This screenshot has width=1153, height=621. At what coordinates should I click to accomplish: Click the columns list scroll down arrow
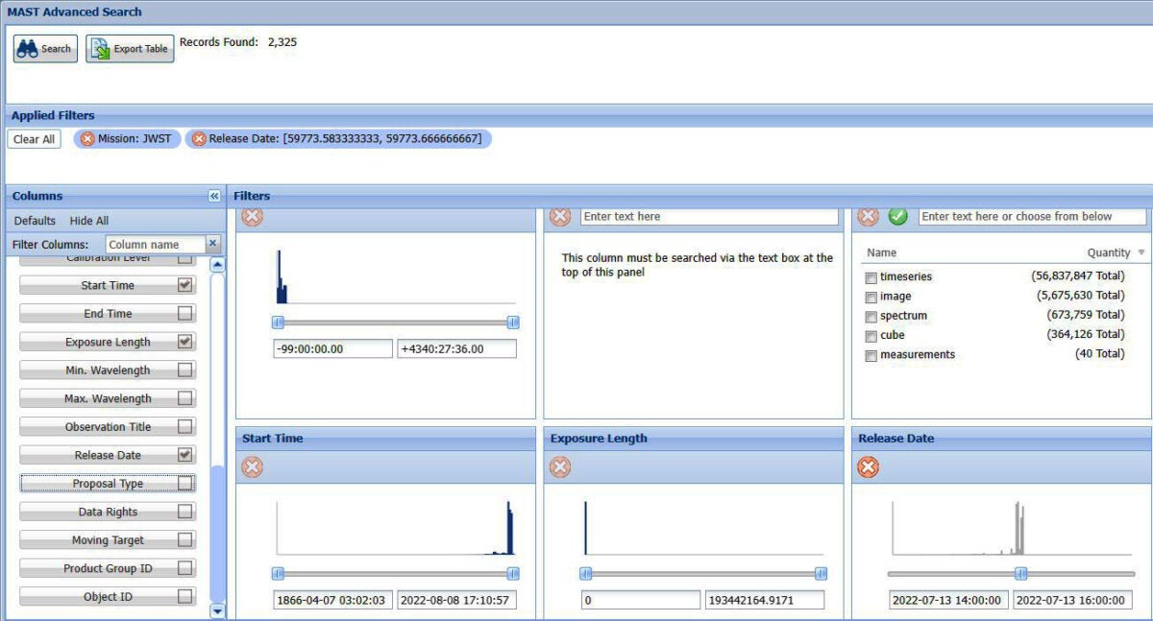[x=217, y=609]
